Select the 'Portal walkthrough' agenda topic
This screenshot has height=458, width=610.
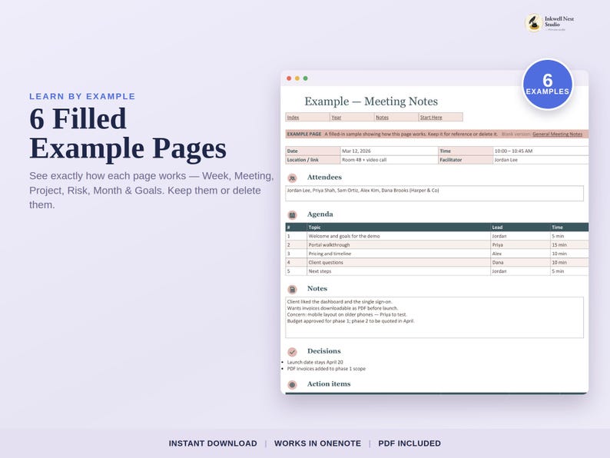pos(329,245)
